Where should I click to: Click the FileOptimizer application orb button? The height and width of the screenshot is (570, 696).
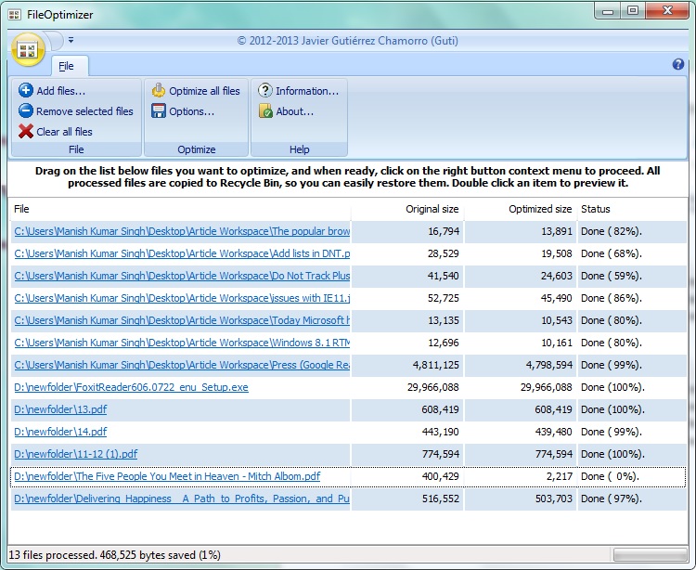[x=27, y=50]
